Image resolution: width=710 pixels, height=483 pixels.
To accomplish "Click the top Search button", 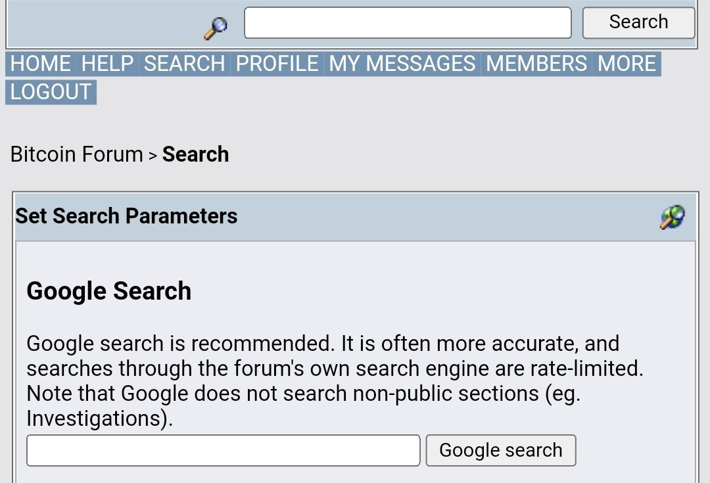I will point(638,22).
